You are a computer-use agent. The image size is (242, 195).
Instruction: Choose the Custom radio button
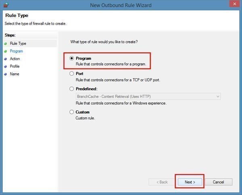click(x=72, y=112)
